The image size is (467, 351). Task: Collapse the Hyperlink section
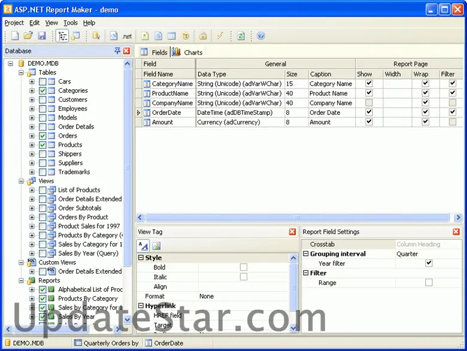tap(141, 305)
